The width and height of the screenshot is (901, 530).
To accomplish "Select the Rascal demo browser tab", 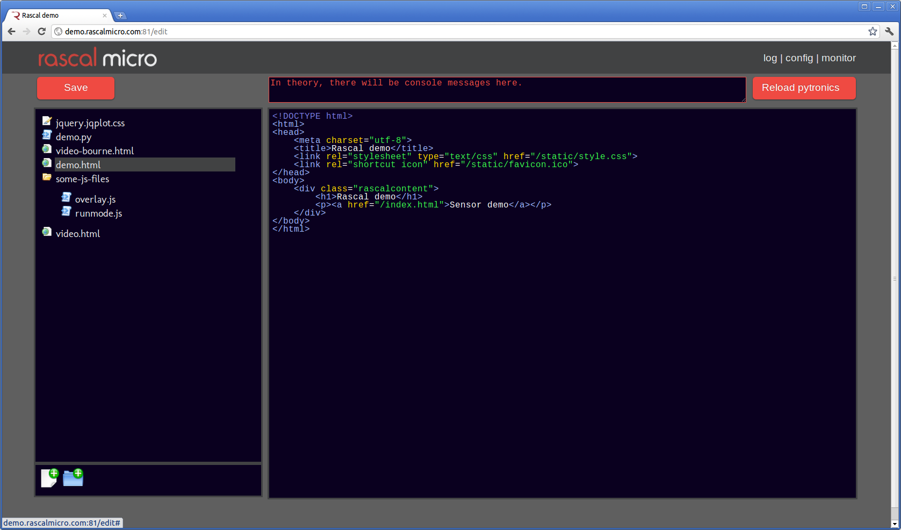I will click(x=58, y=16).
